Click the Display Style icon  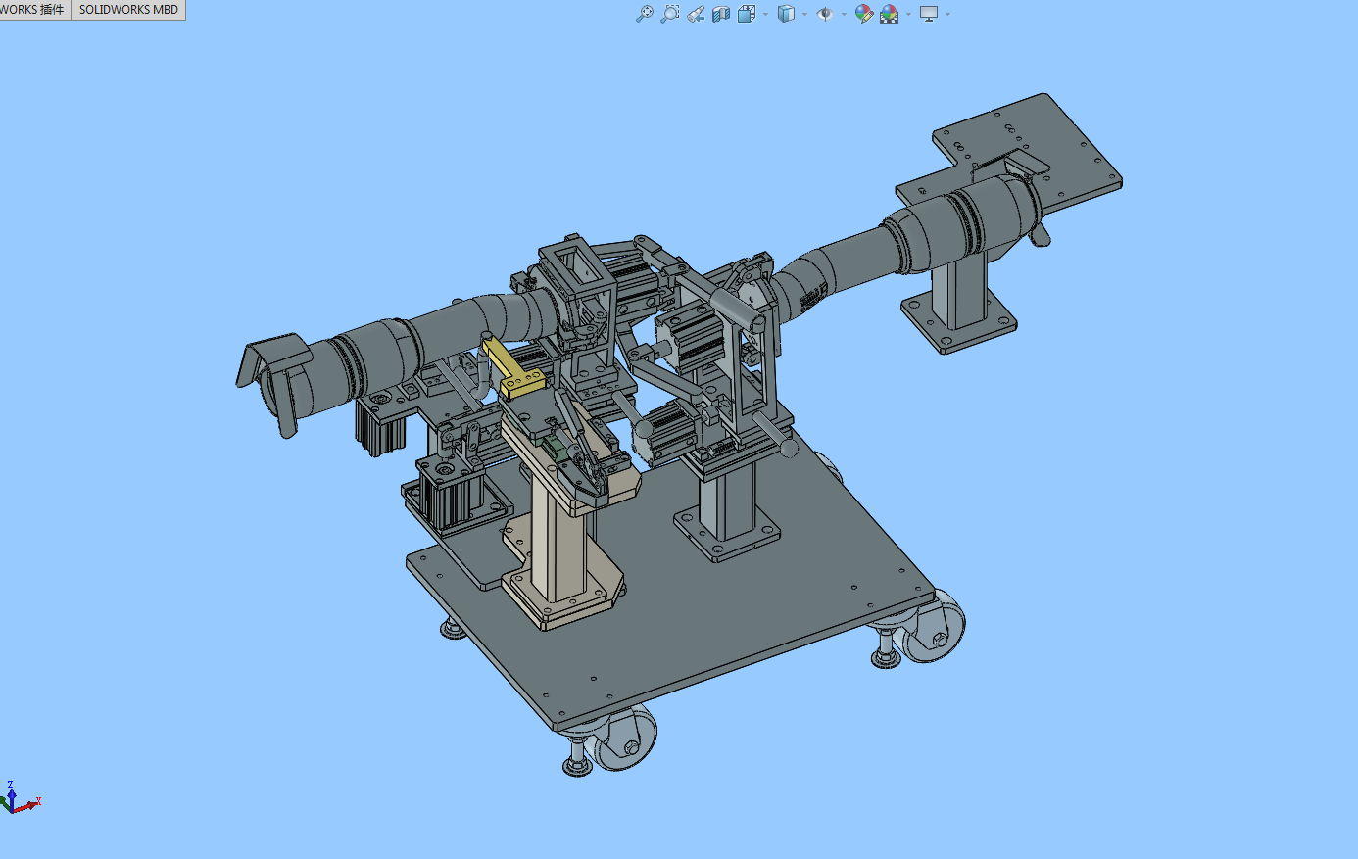coord(785,14)
